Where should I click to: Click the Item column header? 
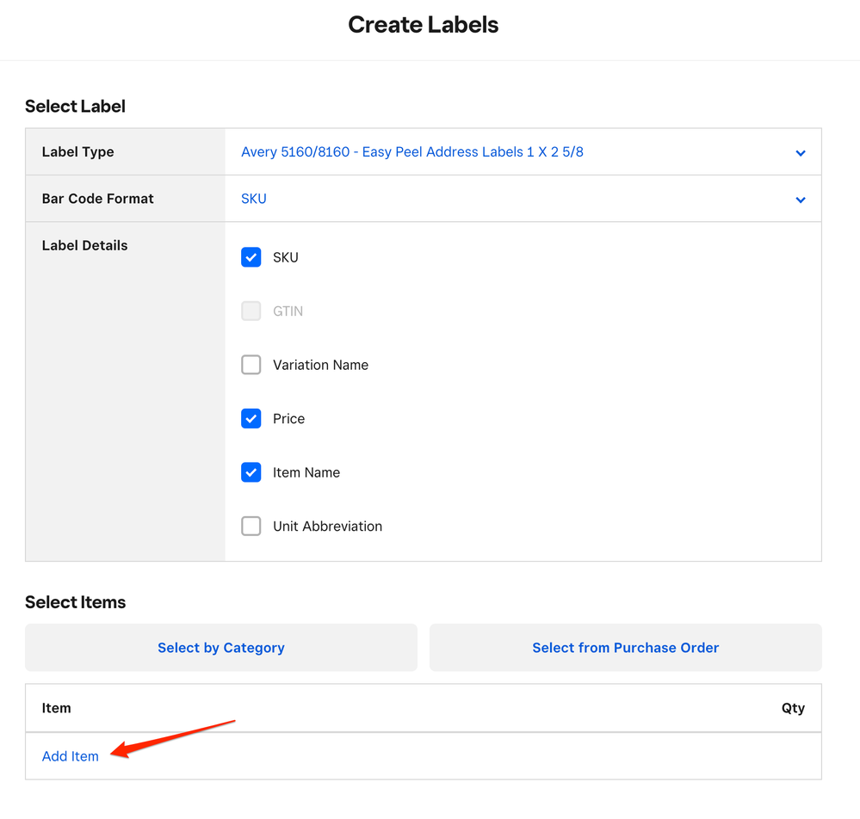57,708
